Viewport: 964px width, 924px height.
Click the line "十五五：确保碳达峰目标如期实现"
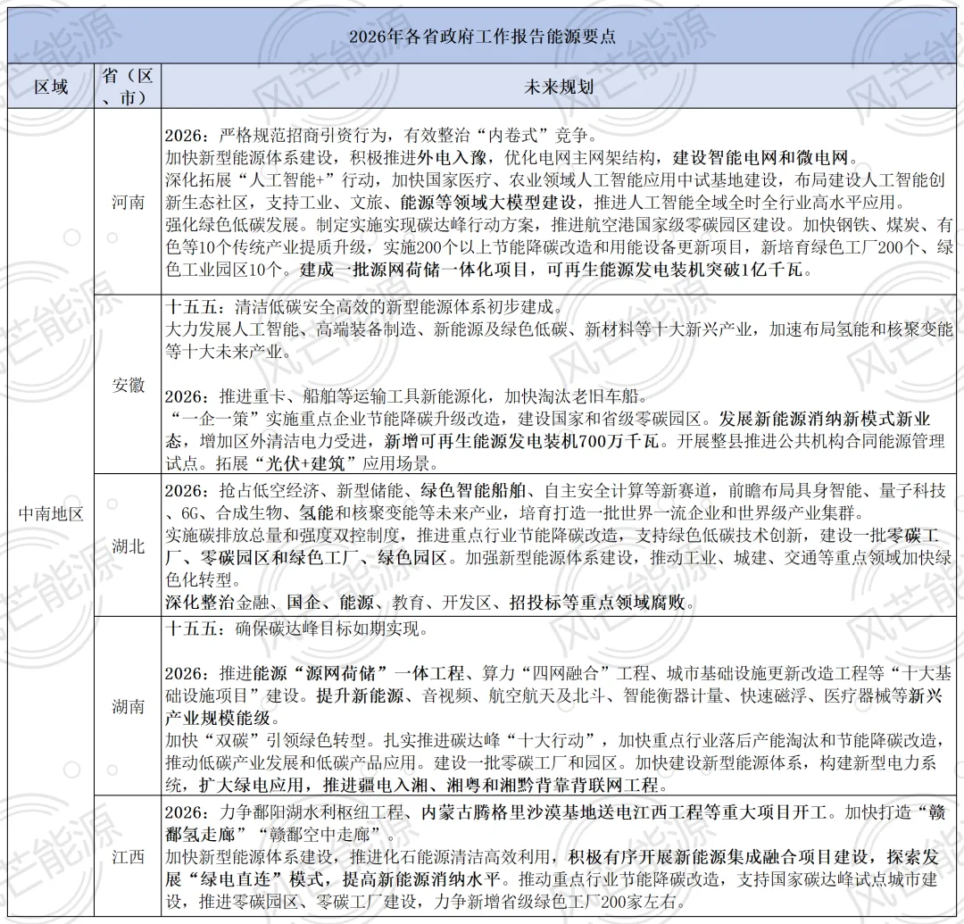292,628
